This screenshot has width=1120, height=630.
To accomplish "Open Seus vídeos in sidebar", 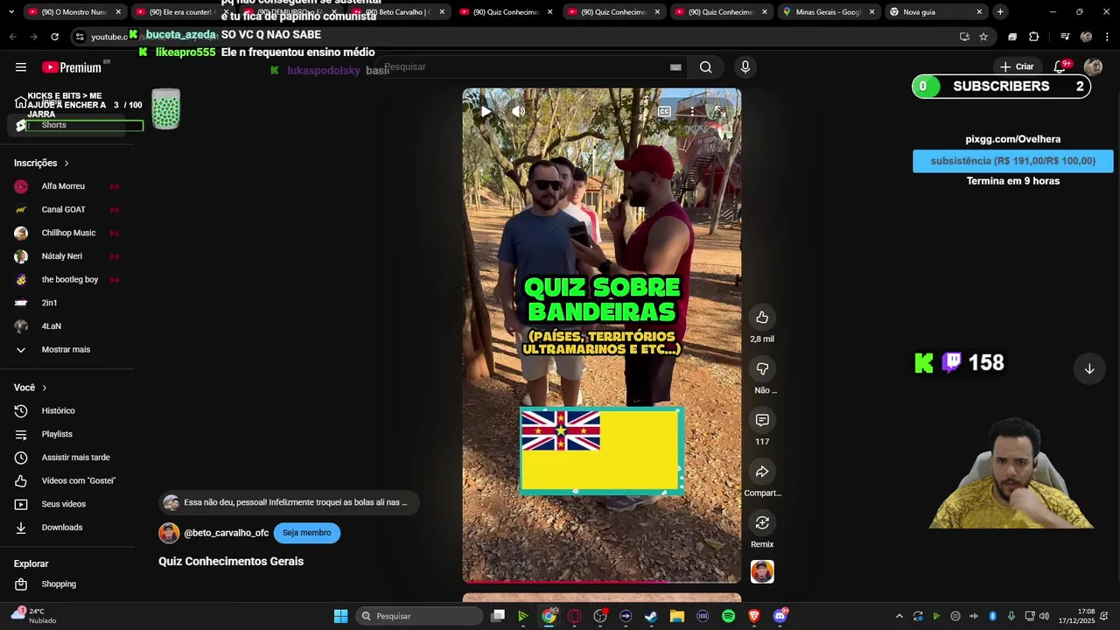I will tap(64, 505).
